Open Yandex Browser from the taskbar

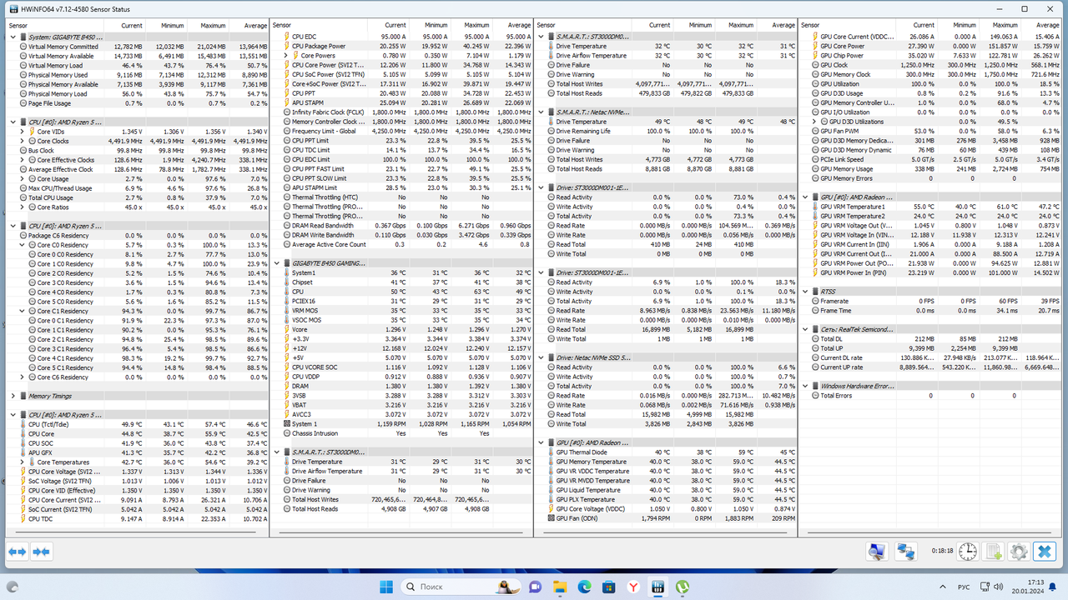(x=633, y=587)
